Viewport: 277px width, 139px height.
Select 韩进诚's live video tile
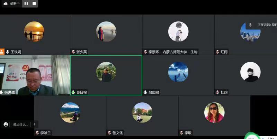click(x=35, y=74)
